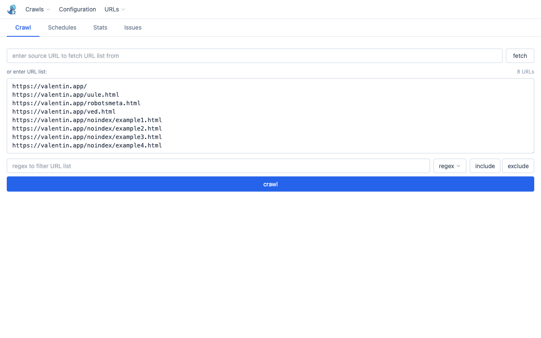The image size is (541, 338).
Task: Click the exclude button
Action: pos(518,166)
